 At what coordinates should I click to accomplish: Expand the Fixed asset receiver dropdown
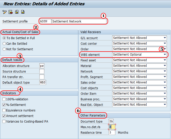pos(165,60)
